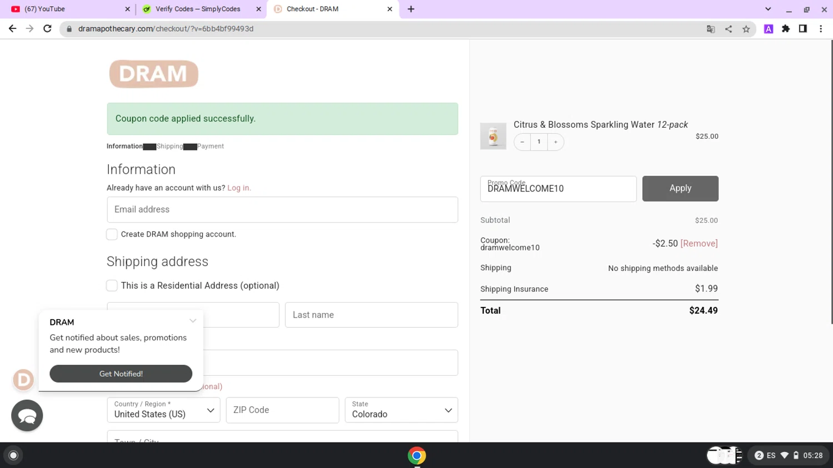The image size is (833, 468).
Task: Click 'No shipping methods available' text
Action: 663,268
